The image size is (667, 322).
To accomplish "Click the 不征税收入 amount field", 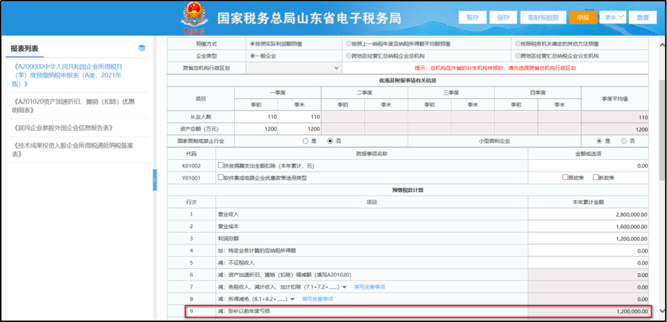I will (x=589, y=263).
